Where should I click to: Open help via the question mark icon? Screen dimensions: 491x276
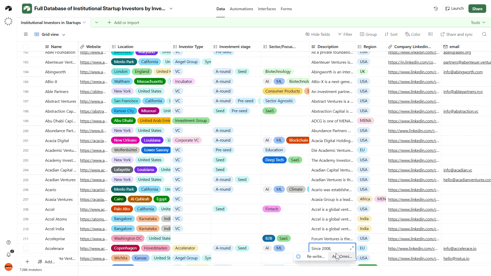(8, 242)
